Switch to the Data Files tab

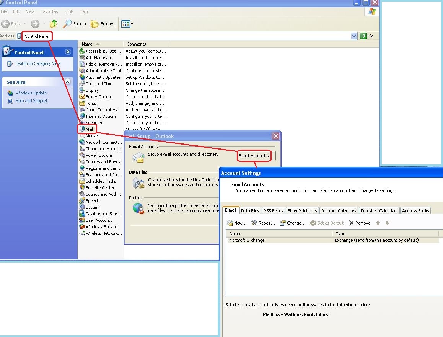point(250,211)
